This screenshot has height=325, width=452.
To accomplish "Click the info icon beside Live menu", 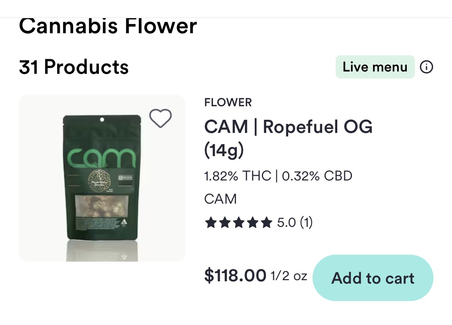I will point(427,67).
